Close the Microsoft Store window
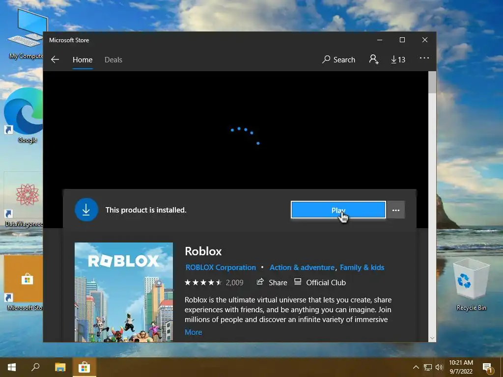The width and height of the screenshot is (503, 377). pos(425,40)
